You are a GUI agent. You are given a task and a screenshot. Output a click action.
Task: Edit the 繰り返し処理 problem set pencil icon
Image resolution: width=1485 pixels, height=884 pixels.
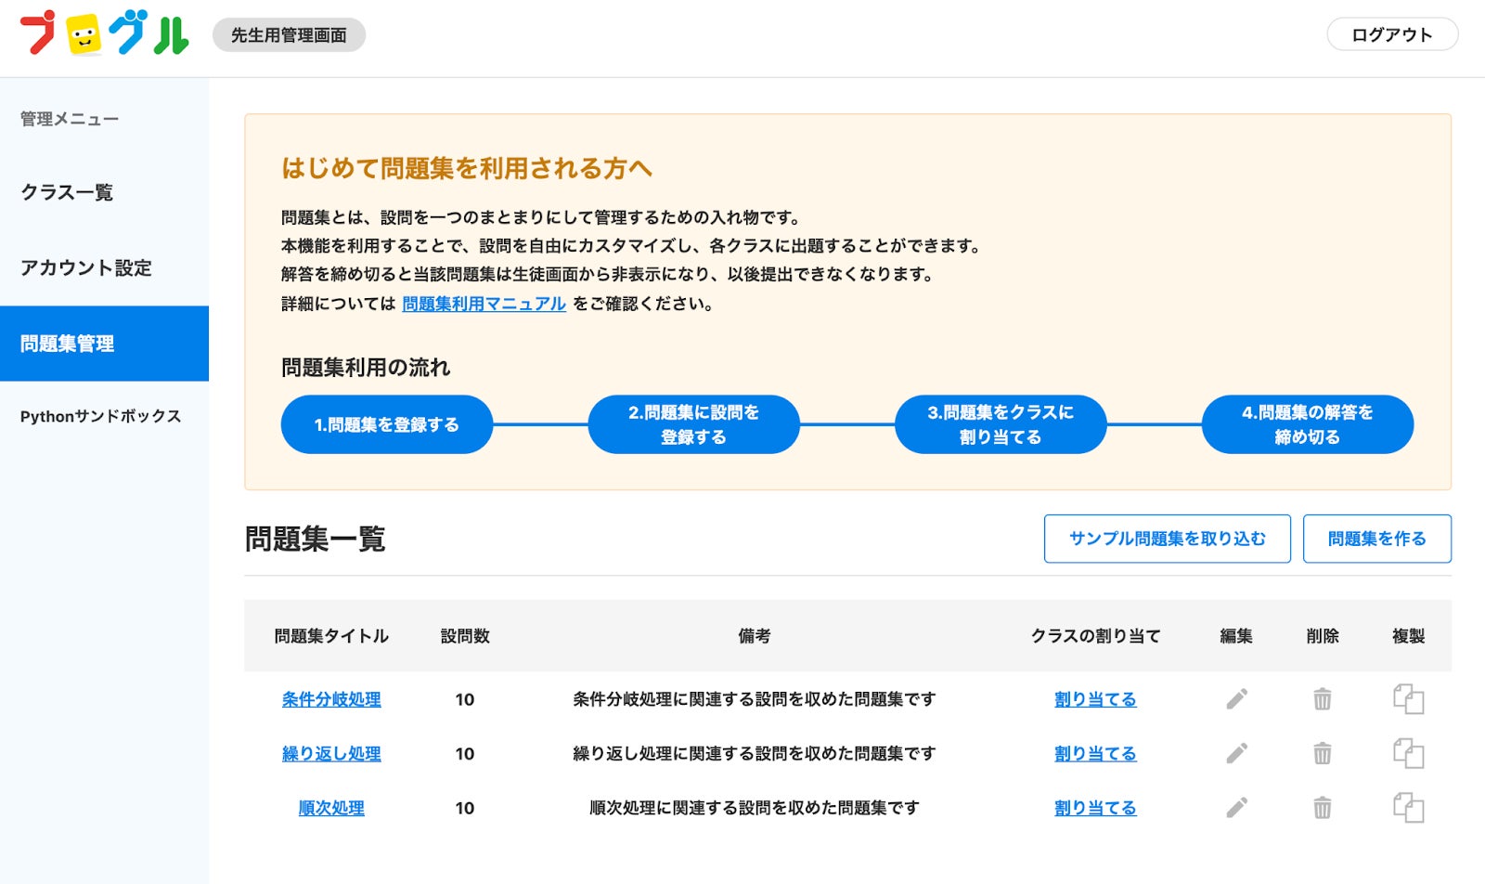pyautogui.click(x=1236, y=753)
